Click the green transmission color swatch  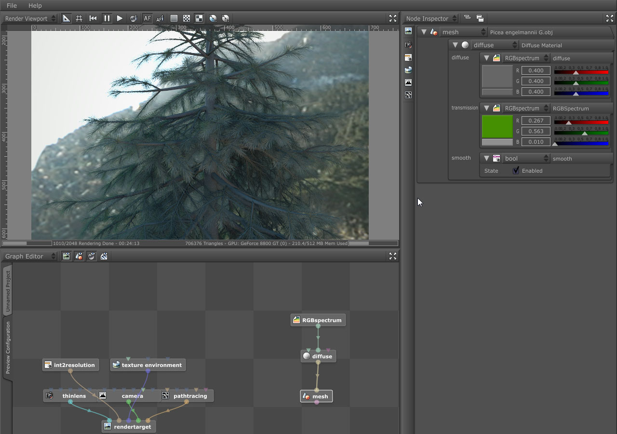pyautogui.click(x=497, y=127)
